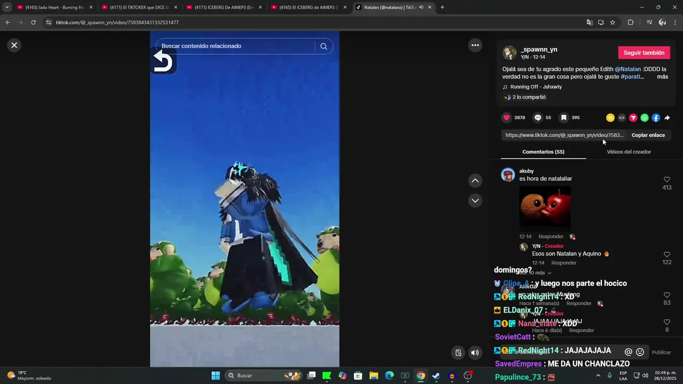Open the three-dots more options on video
683x384 pixels.
(x=475, y=45)
